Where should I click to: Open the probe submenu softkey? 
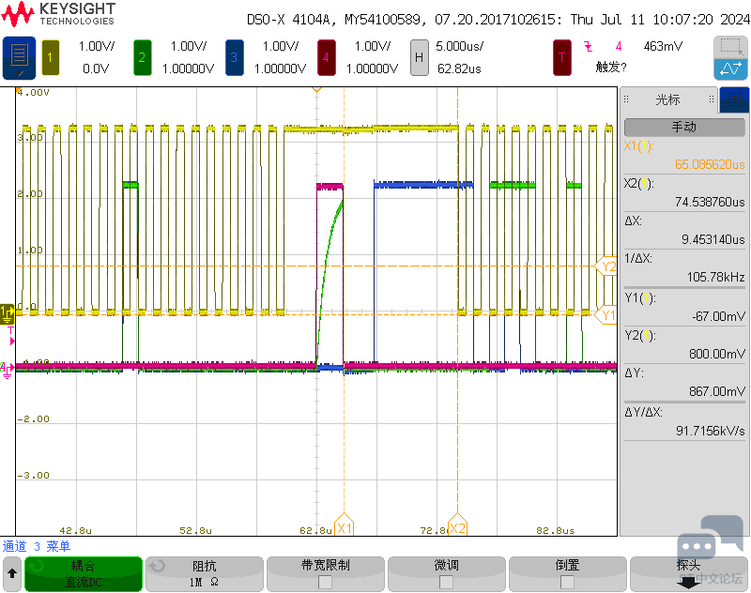[688, 573]
